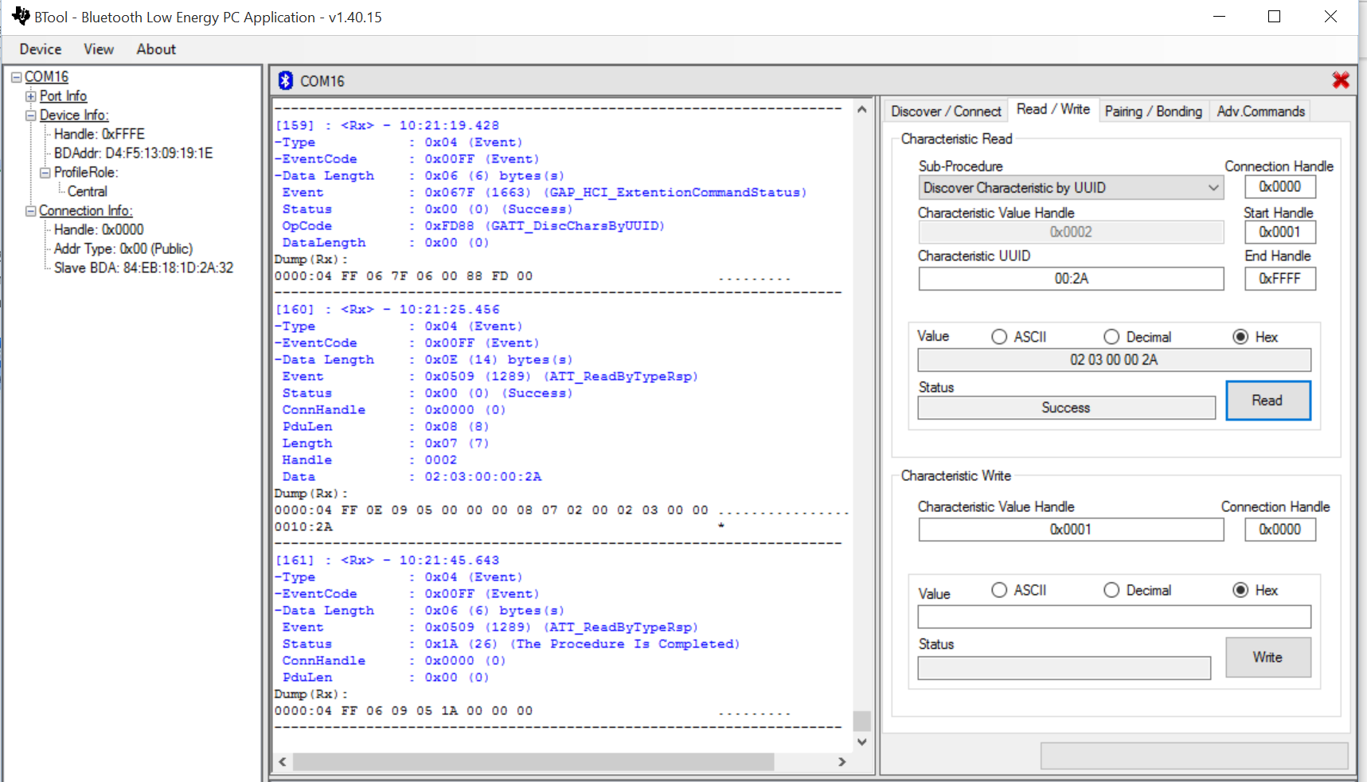
Task: Click Characteristic Value Handle field in Characteristic Write
Action: coord(1071,530)
